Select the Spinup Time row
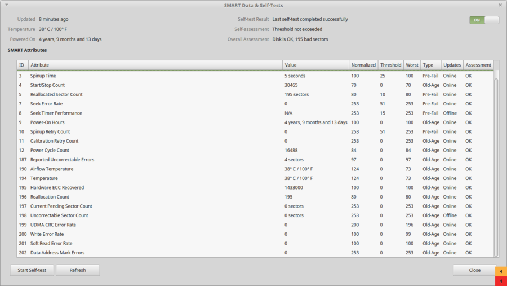 pyautogui.click(x=255, y=76)
